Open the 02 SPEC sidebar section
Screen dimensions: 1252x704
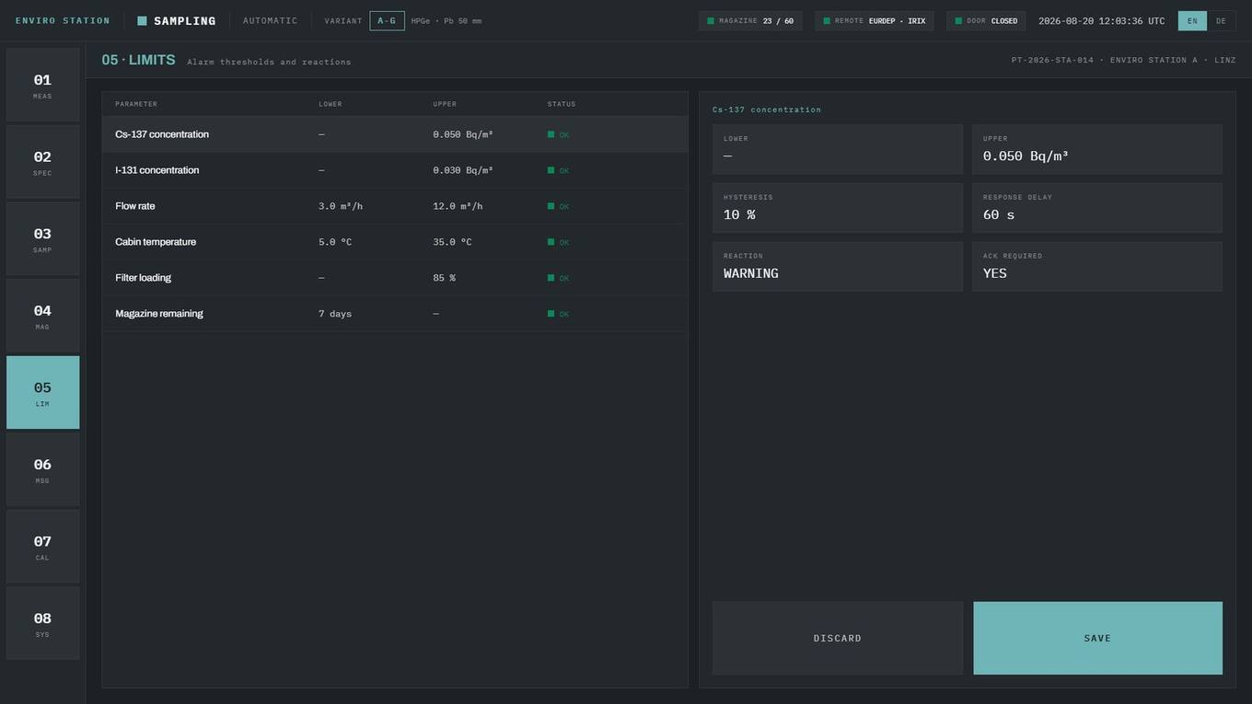pos(42,162)
